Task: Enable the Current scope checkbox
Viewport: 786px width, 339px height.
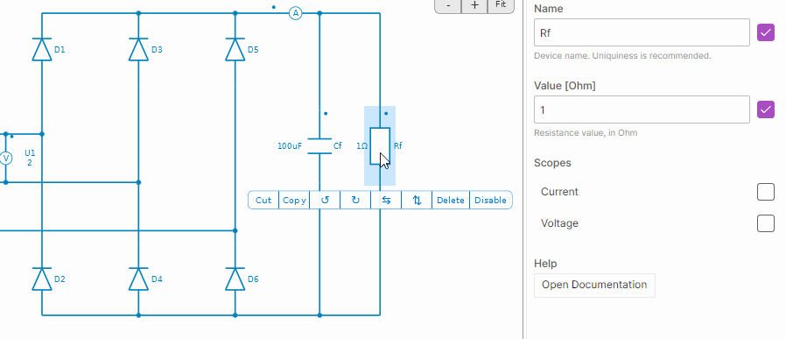Action: pyautogui.click(x=766, y=192)
